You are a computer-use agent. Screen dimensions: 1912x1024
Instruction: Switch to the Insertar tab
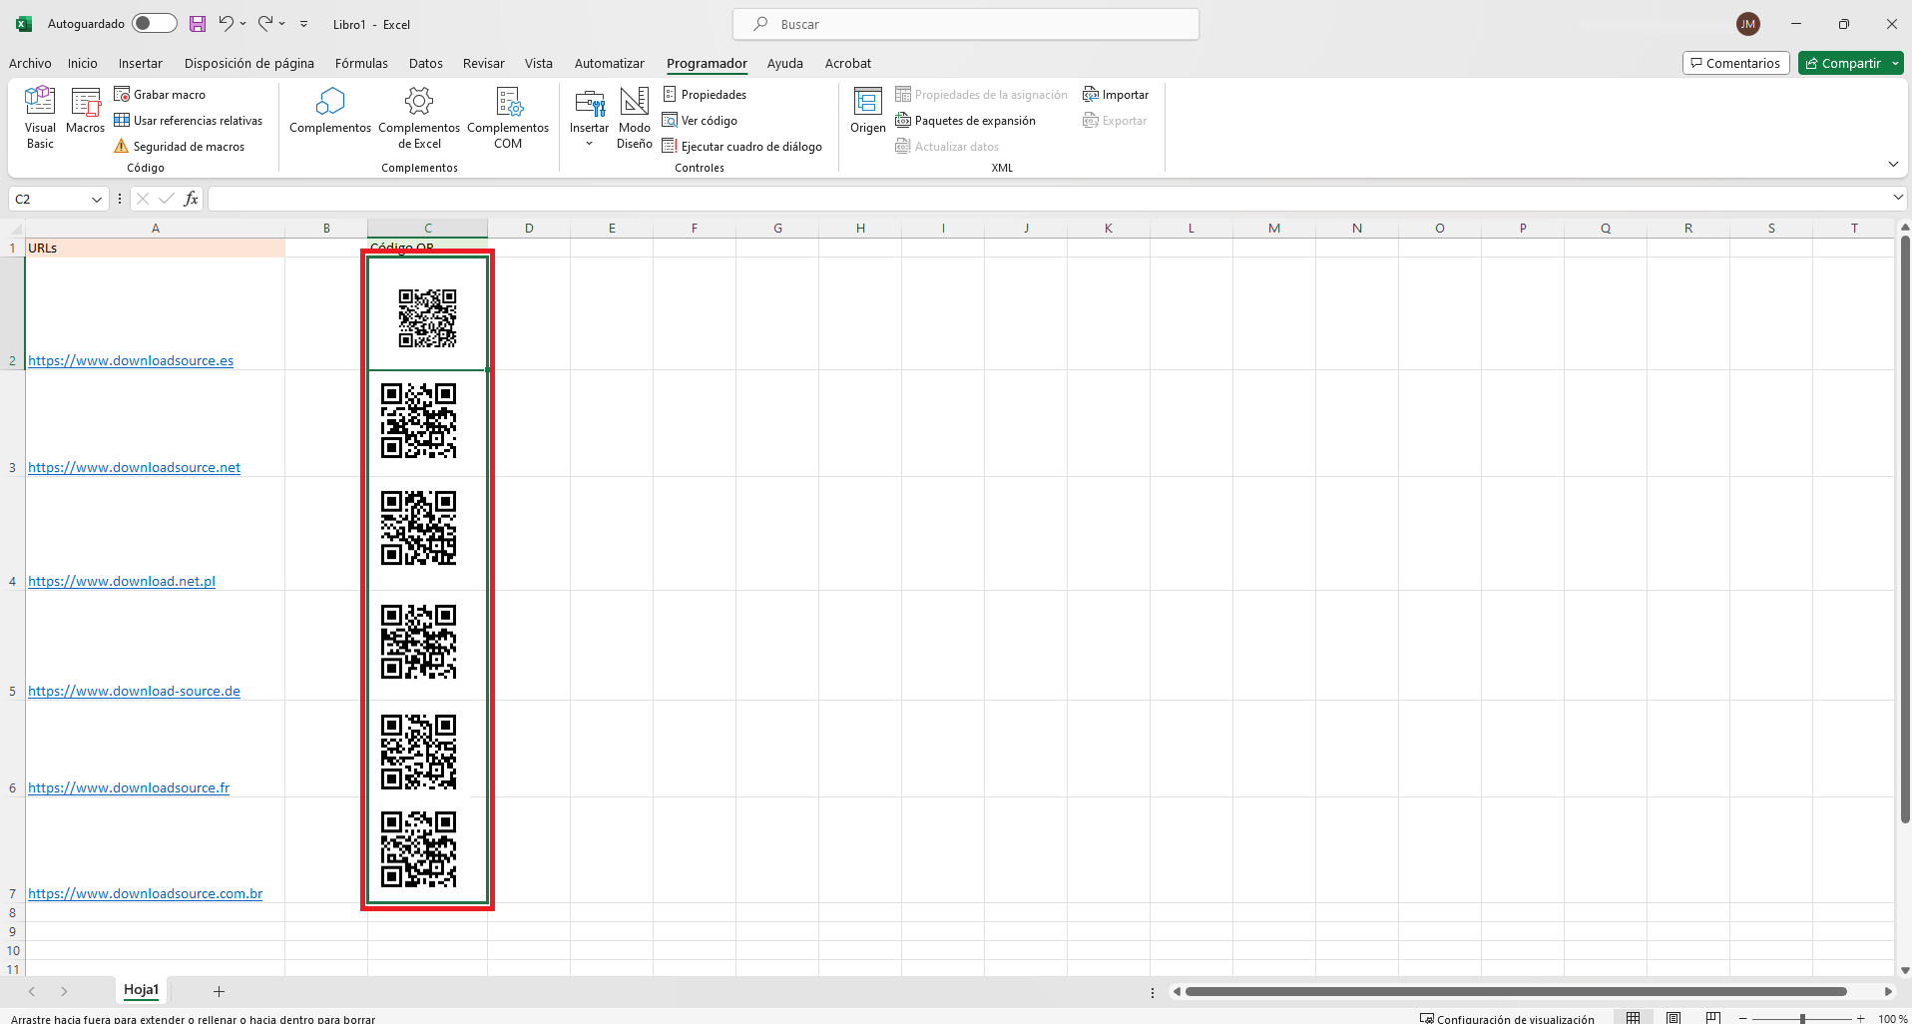tap(141, 63)
